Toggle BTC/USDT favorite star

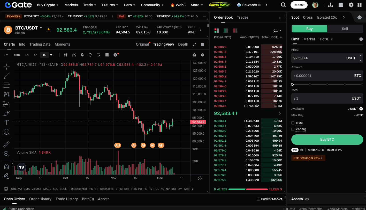pos(49,29)
